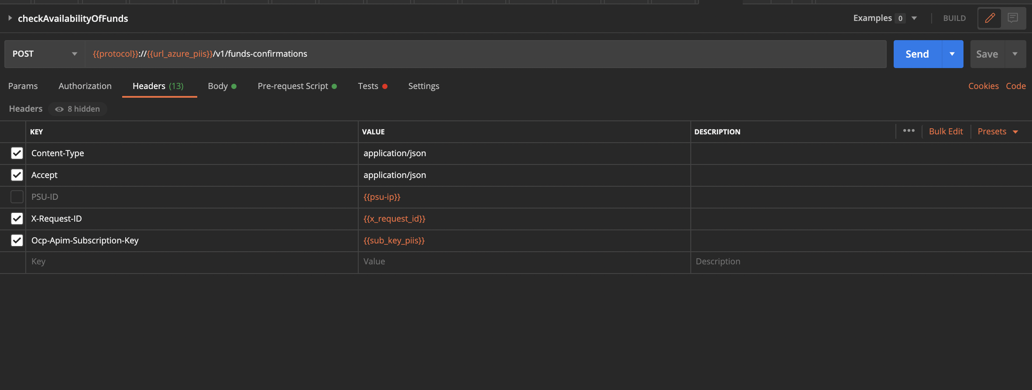Open the Pre-request Script tab
1032x390 pixels.
click(x=293, y=86)
